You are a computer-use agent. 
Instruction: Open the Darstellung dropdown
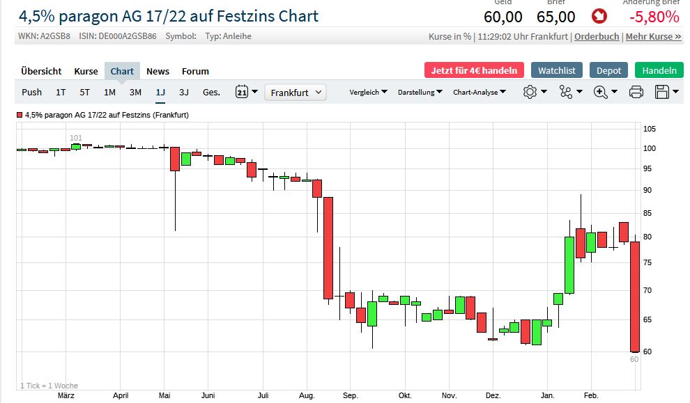pos(420,93)
